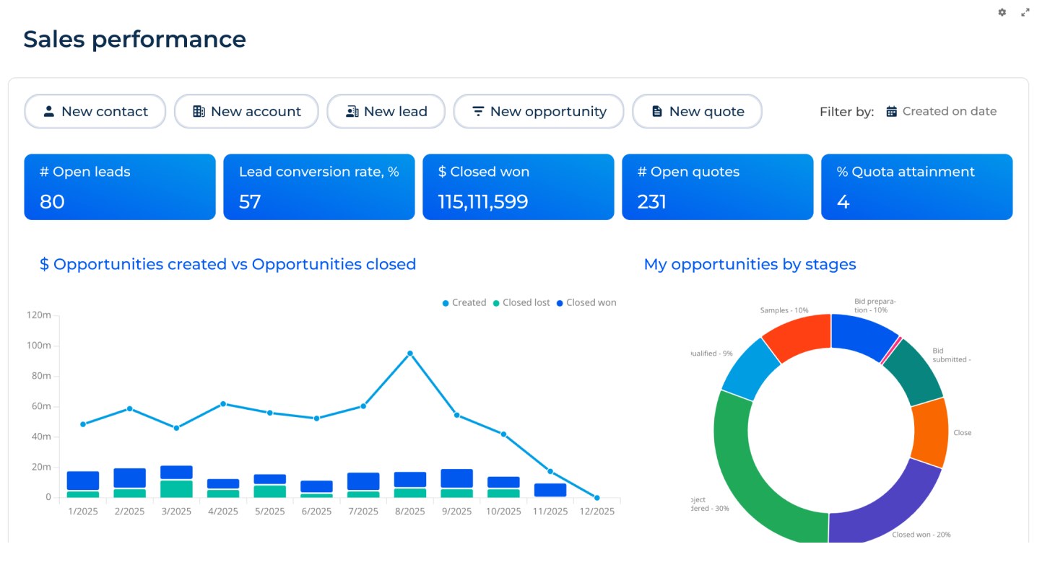This screenshot has width=1037, height=583.
Task: Click the Created line point for 12/2025
Action: 596,498
